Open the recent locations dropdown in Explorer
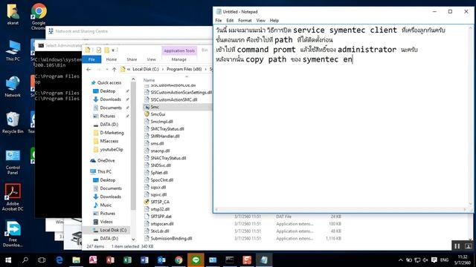This screenshot has height=267, width=476. (107, 69)
